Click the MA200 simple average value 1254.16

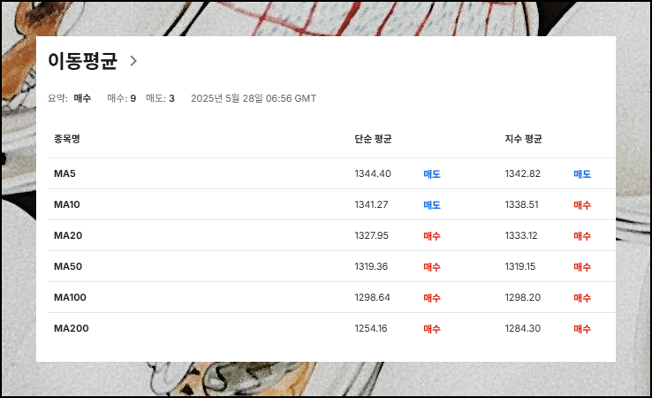point(371,328)
